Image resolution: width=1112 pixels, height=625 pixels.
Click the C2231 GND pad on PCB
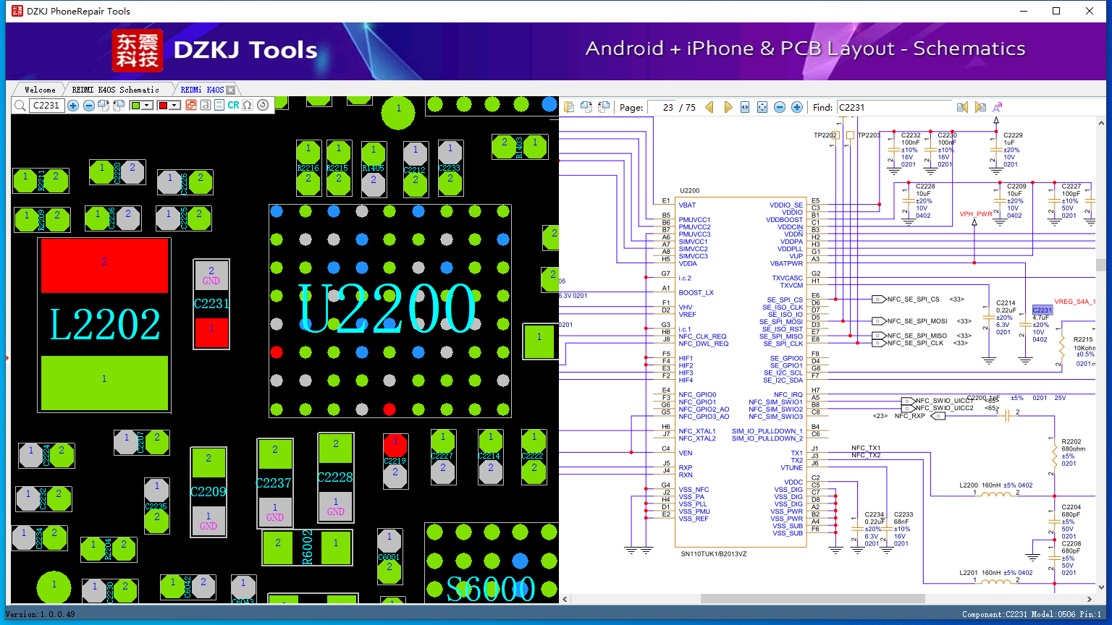point(211,276)
